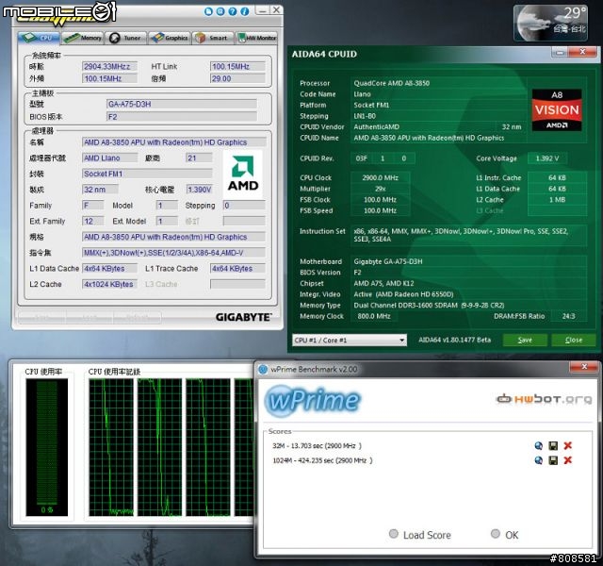
Task: Close the AIDA64 CPUID window
Action: tap(582, 52)
